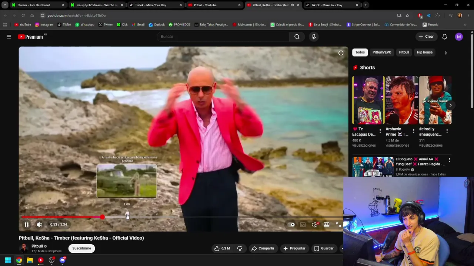Enter fullscreen mode

338,224
